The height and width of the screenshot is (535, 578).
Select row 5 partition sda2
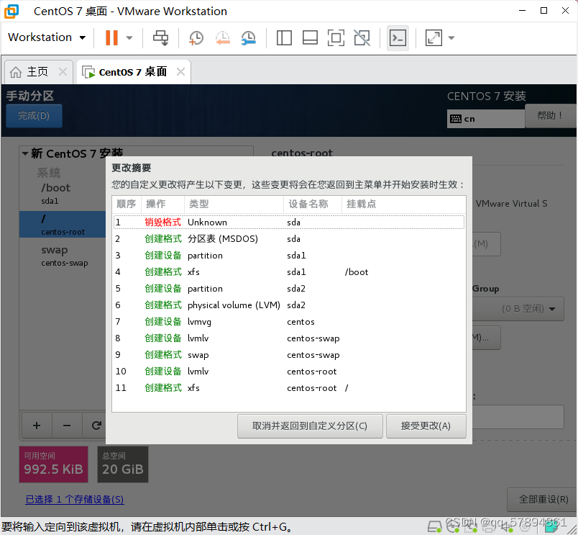[x=289, y=289]
